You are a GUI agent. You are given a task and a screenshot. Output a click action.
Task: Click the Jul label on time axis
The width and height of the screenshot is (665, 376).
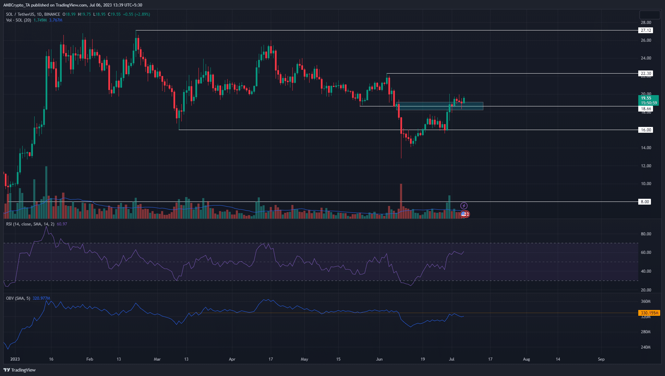pos(451,359)
